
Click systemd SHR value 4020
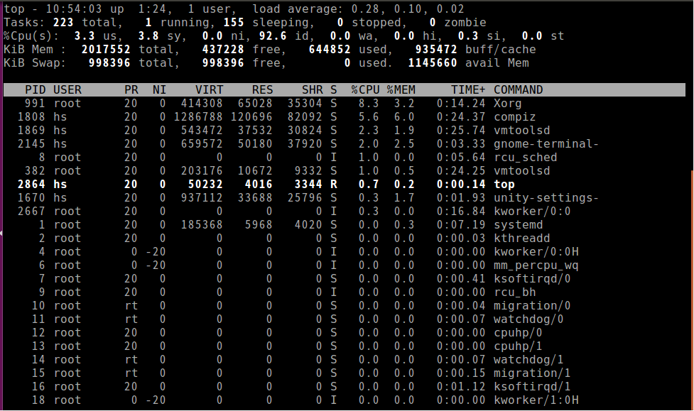point(309,225)
